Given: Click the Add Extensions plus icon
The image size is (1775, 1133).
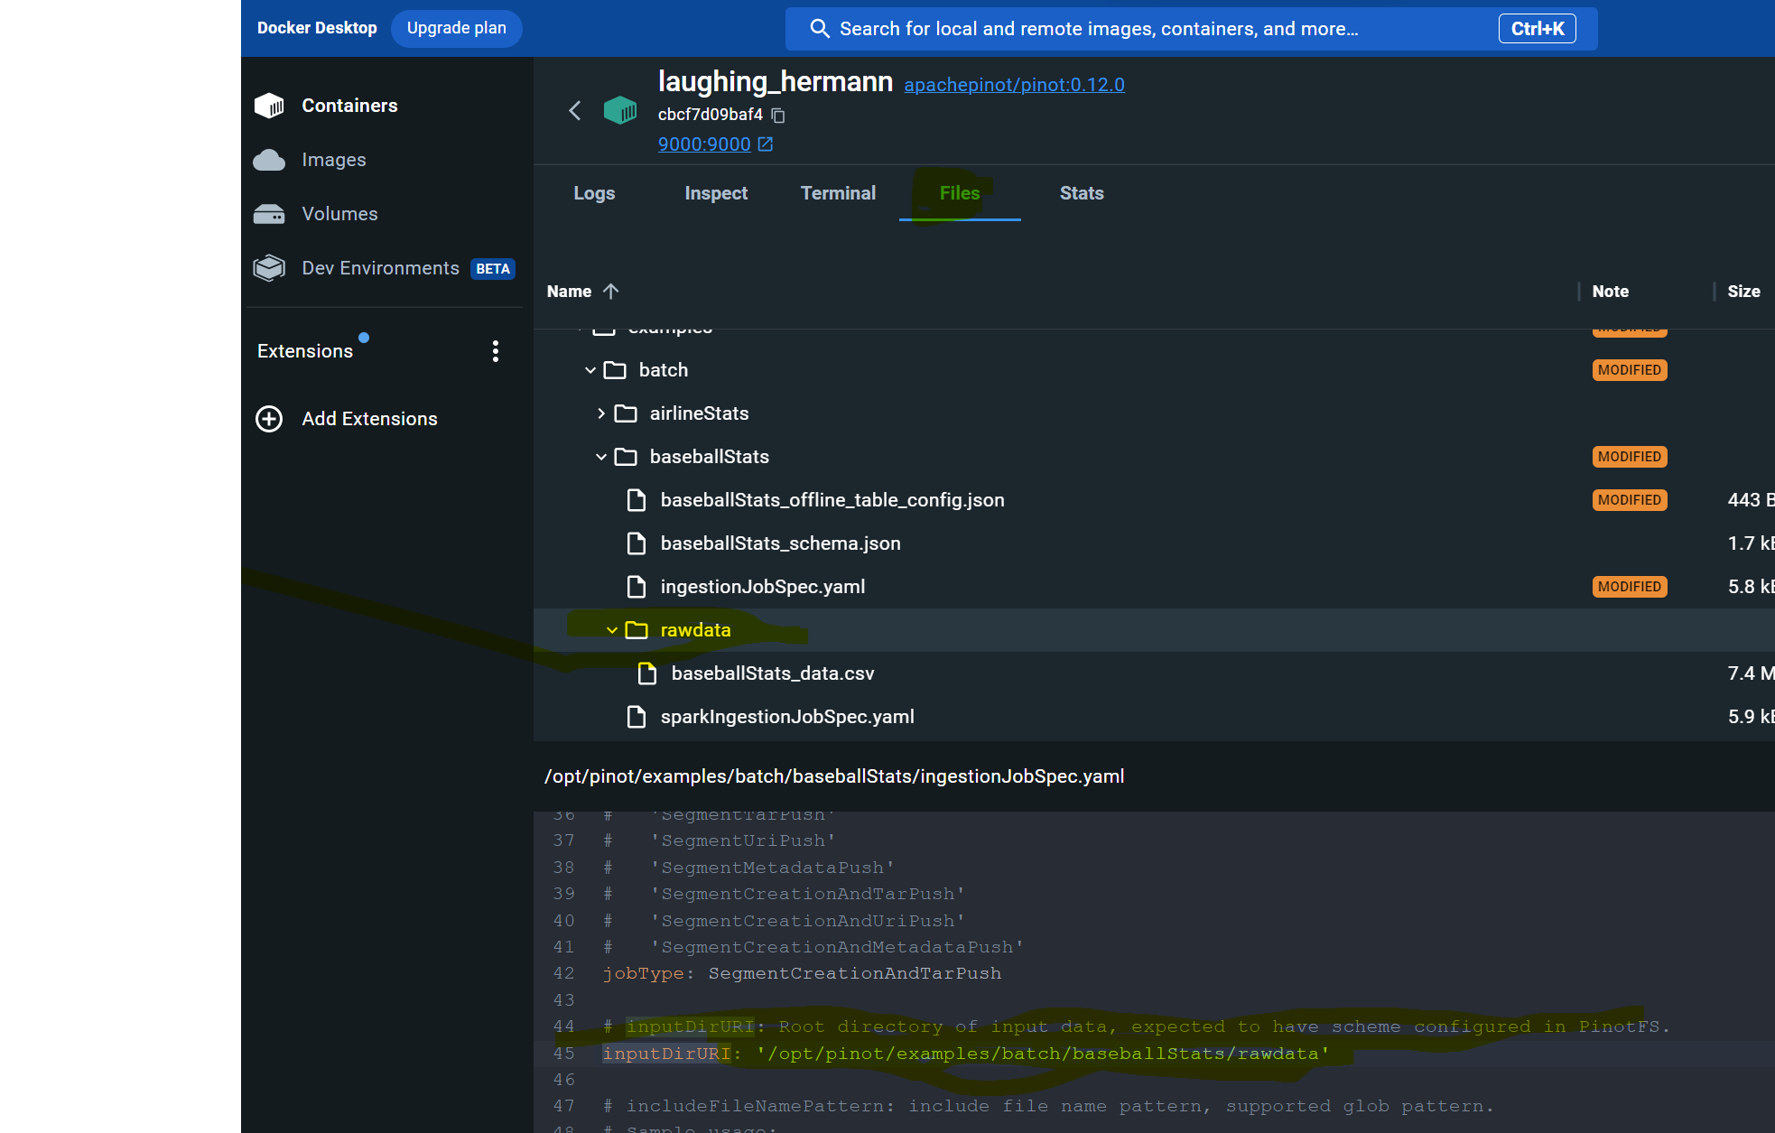Looking at the screenshot, I should (x=269, y=418).
